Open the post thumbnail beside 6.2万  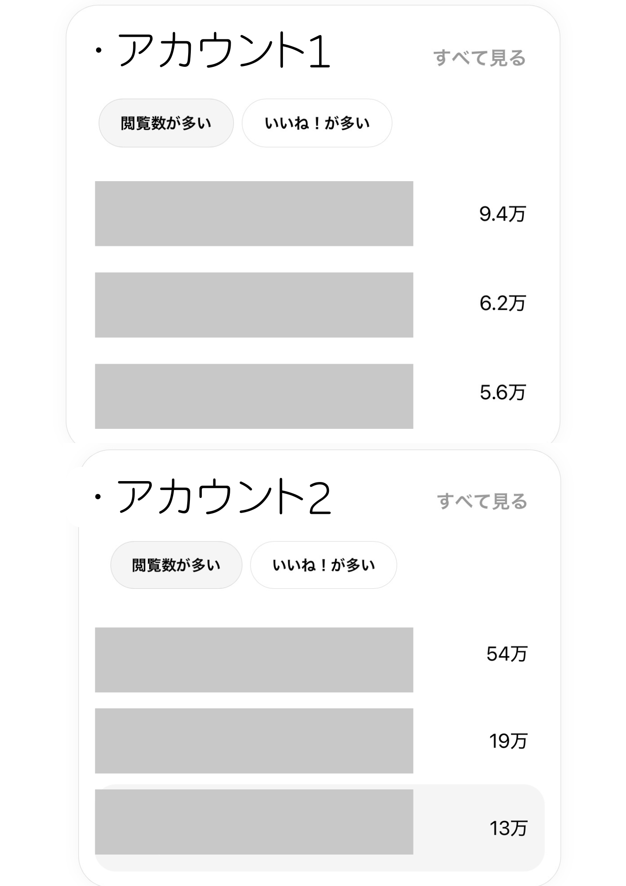254,305
